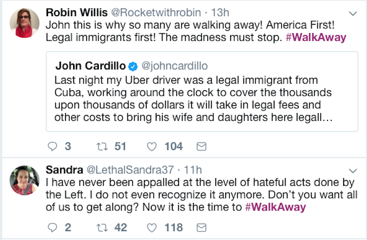Visit the @Rocketwithrobin handle
367x240 pixels.
pos(147,13)
